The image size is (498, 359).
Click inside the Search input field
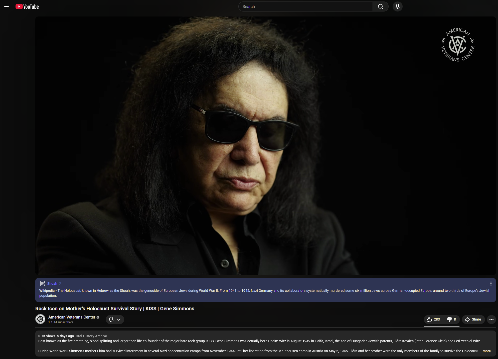coord(305,7)
